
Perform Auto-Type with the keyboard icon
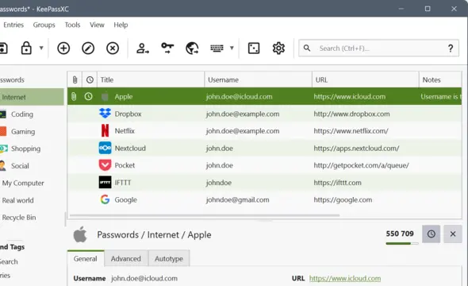[x=217, y=48]
